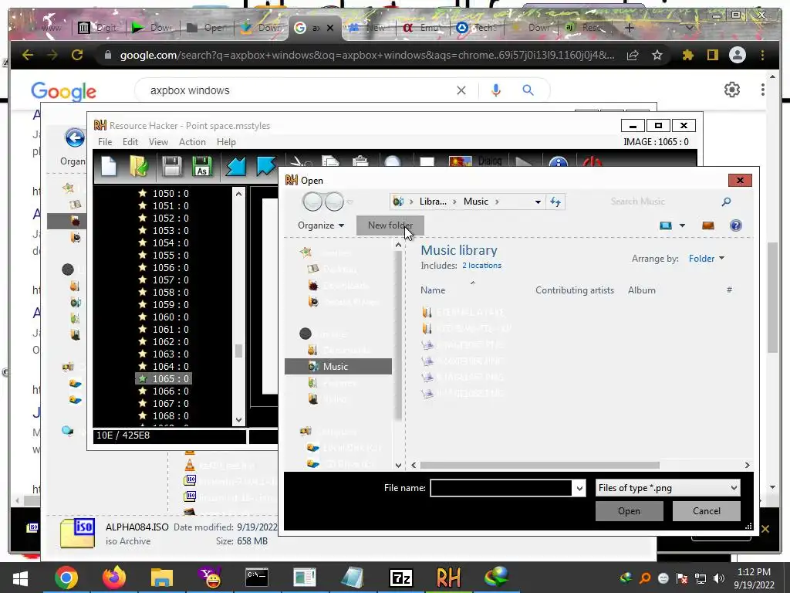Click the Name column header
790x593 pixels.
click(x=433, y=290)
